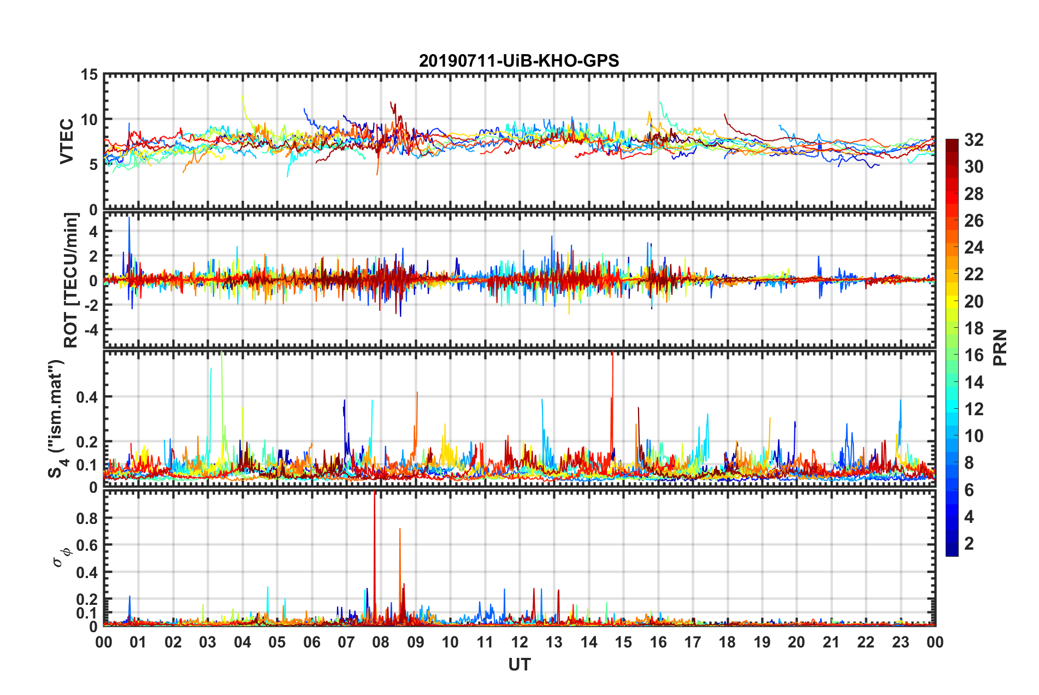Click colorbar tick label 14

(973, 382)
